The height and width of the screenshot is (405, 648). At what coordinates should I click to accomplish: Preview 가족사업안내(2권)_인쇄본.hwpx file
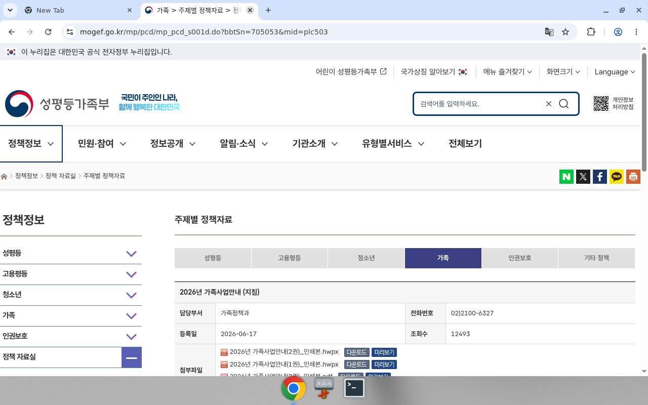(384, 352)
